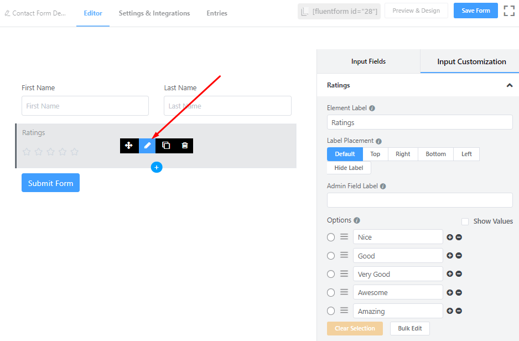The height and width of the screenshot is (341, 519).
Task: Select the Very Good radio button
Action: click(x=331, y=274)
